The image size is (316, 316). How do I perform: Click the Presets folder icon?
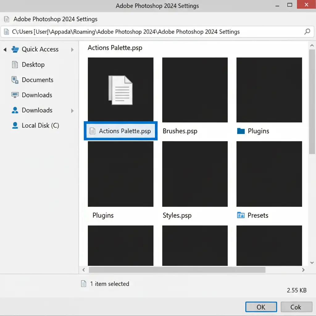241,215
